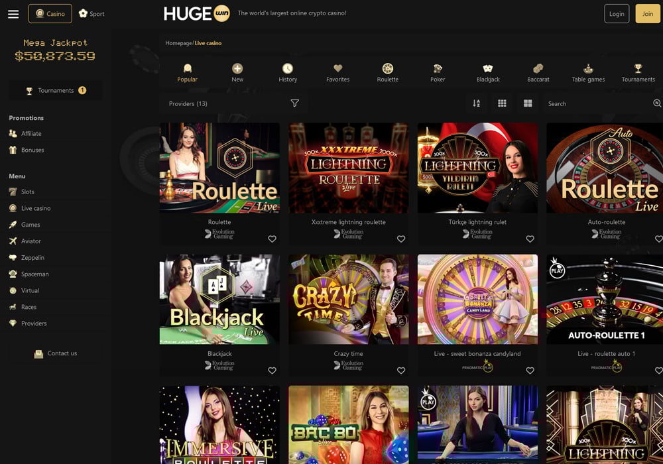Image resolution: width=663 pixels, height=464 pixels.
Task: Select the Baccarat category tab
Action: [538, 73]
